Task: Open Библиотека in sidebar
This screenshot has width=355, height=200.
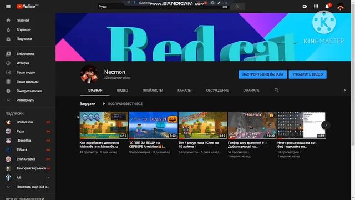Action: click(28, 54)
